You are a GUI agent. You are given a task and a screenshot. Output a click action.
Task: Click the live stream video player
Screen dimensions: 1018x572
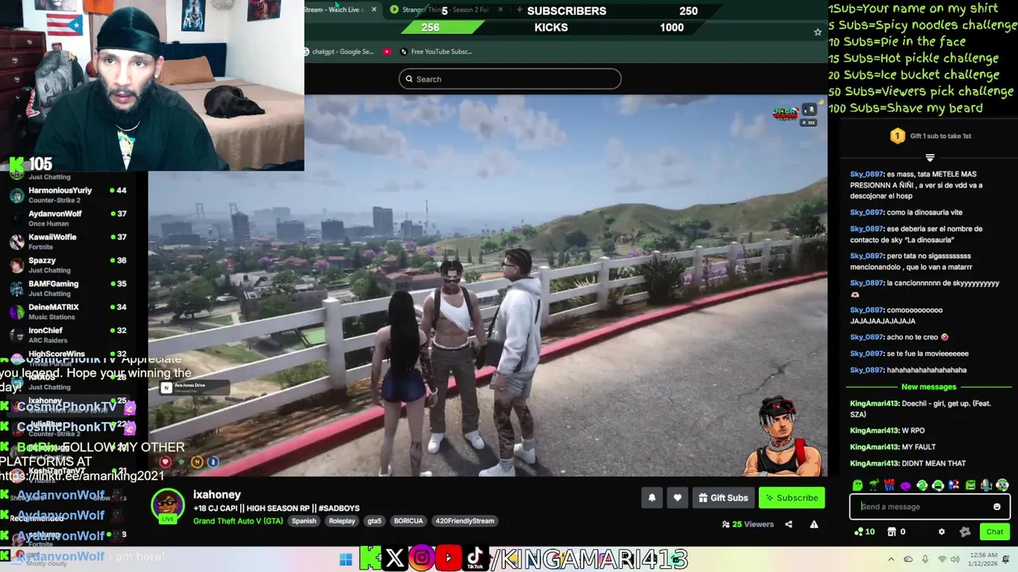(x=487, y=286)
